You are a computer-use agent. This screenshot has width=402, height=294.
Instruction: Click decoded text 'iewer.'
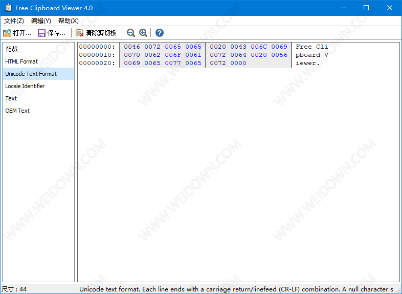coord(308,63)
